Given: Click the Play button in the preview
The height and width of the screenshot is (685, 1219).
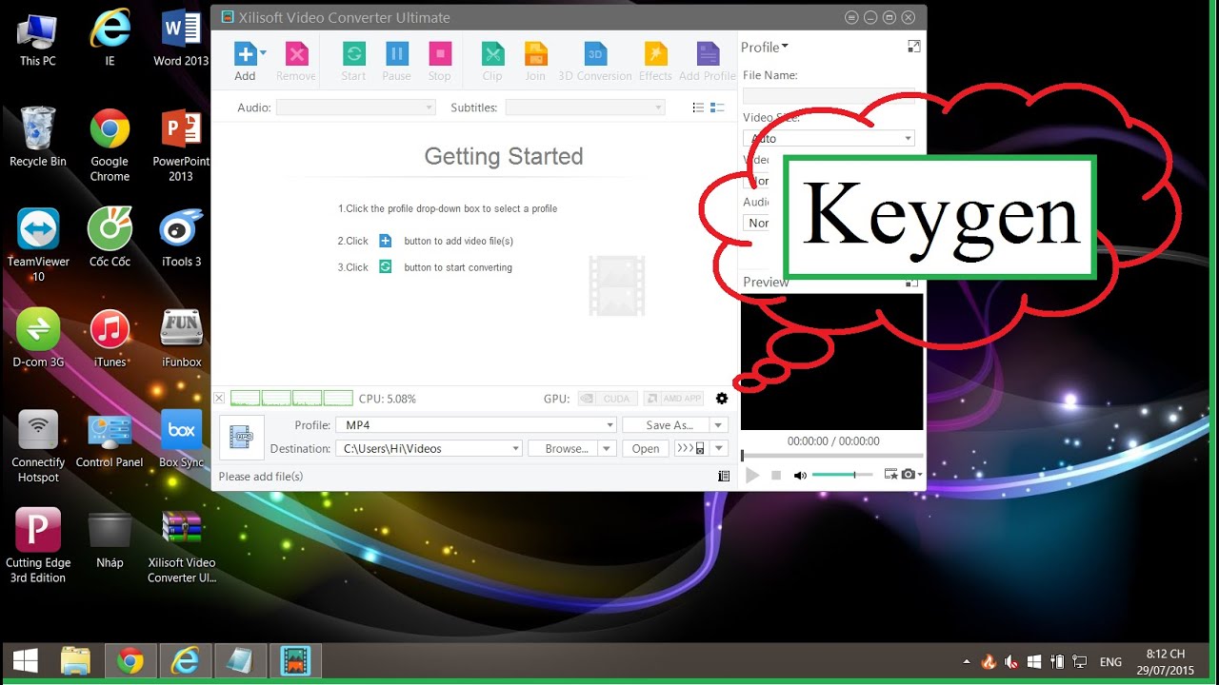Looking at the screenshot, I should pyautogui.click(x=752, y=475).
